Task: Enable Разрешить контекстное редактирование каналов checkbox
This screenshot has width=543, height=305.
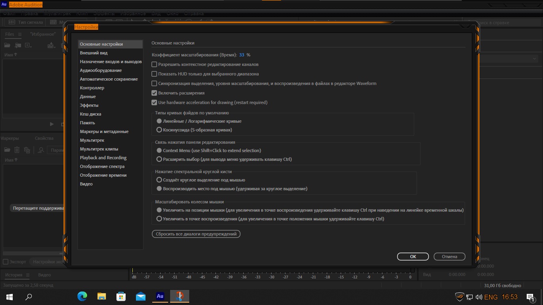Action: [154, 64]
